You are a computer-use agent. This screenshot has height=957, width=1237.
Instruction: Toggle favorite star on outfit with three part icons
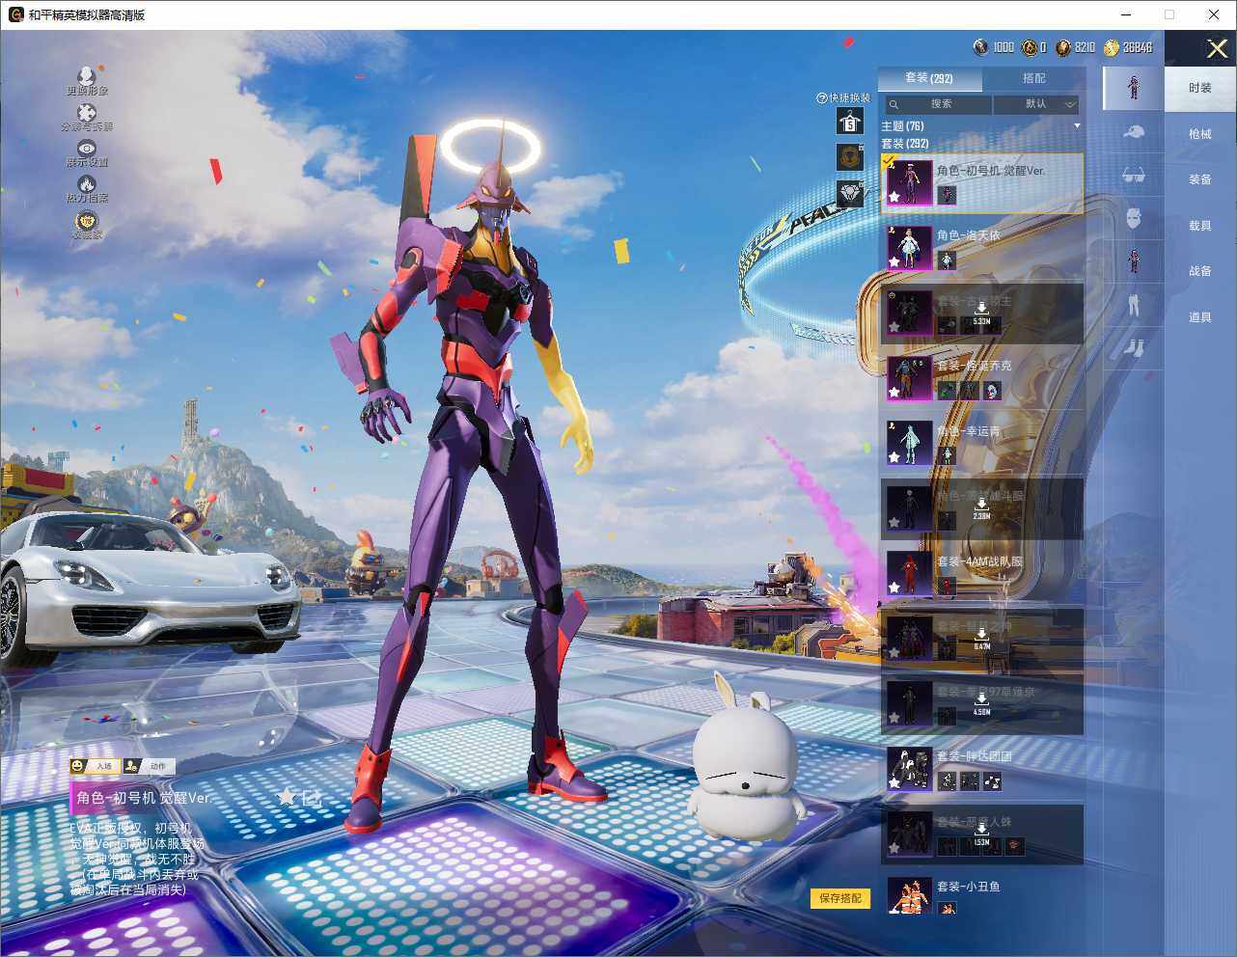click(x=894, y=392)
